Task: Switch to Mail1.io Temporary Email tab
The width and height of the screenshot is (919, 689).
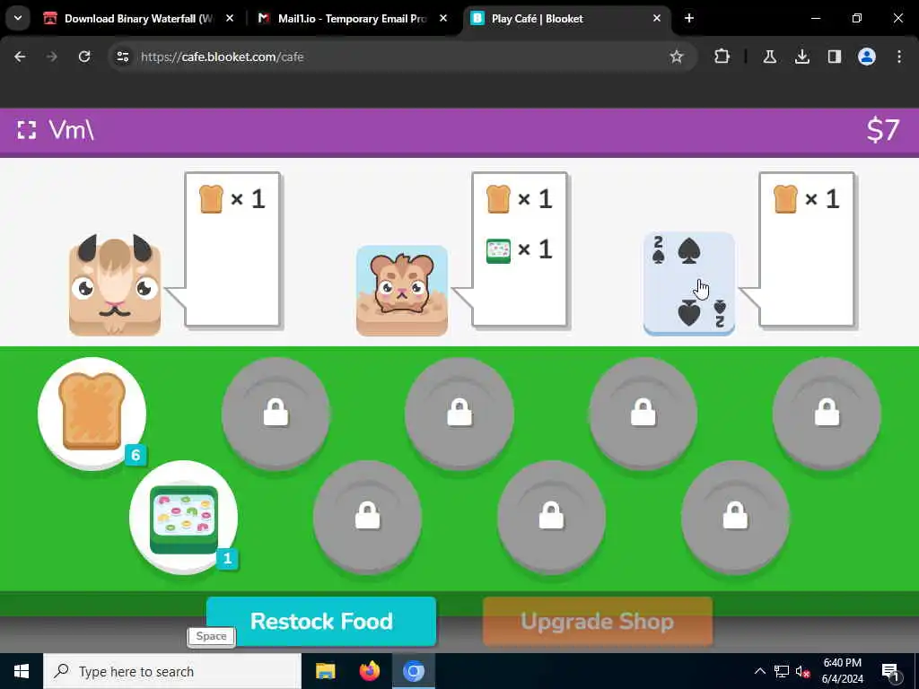Action: tap(352, 19)
